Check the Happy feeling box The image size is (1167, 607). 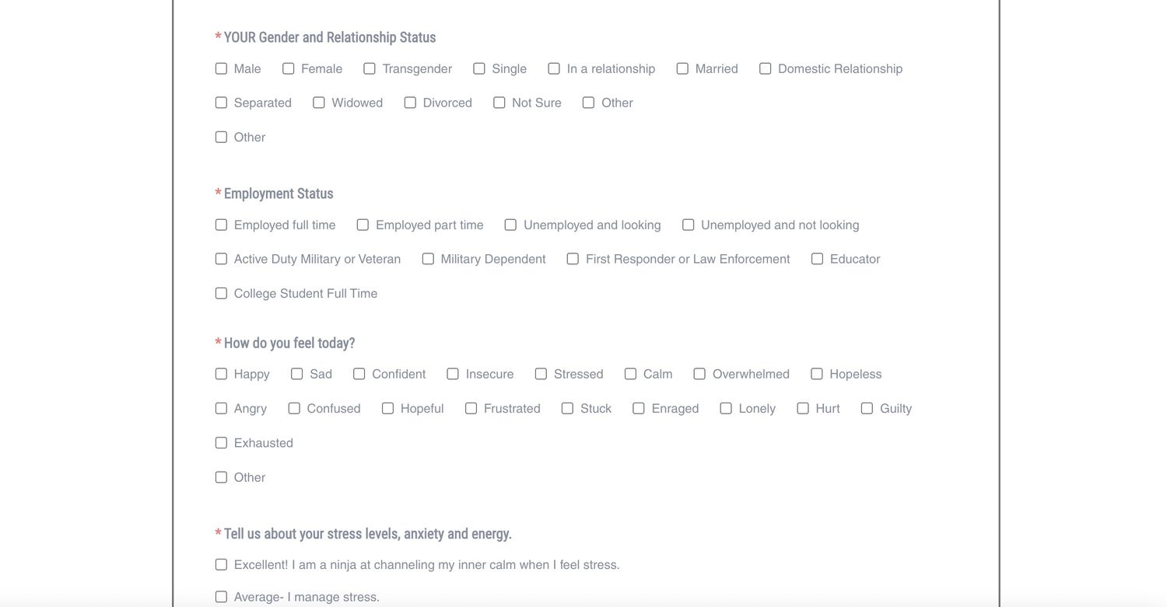221,374
